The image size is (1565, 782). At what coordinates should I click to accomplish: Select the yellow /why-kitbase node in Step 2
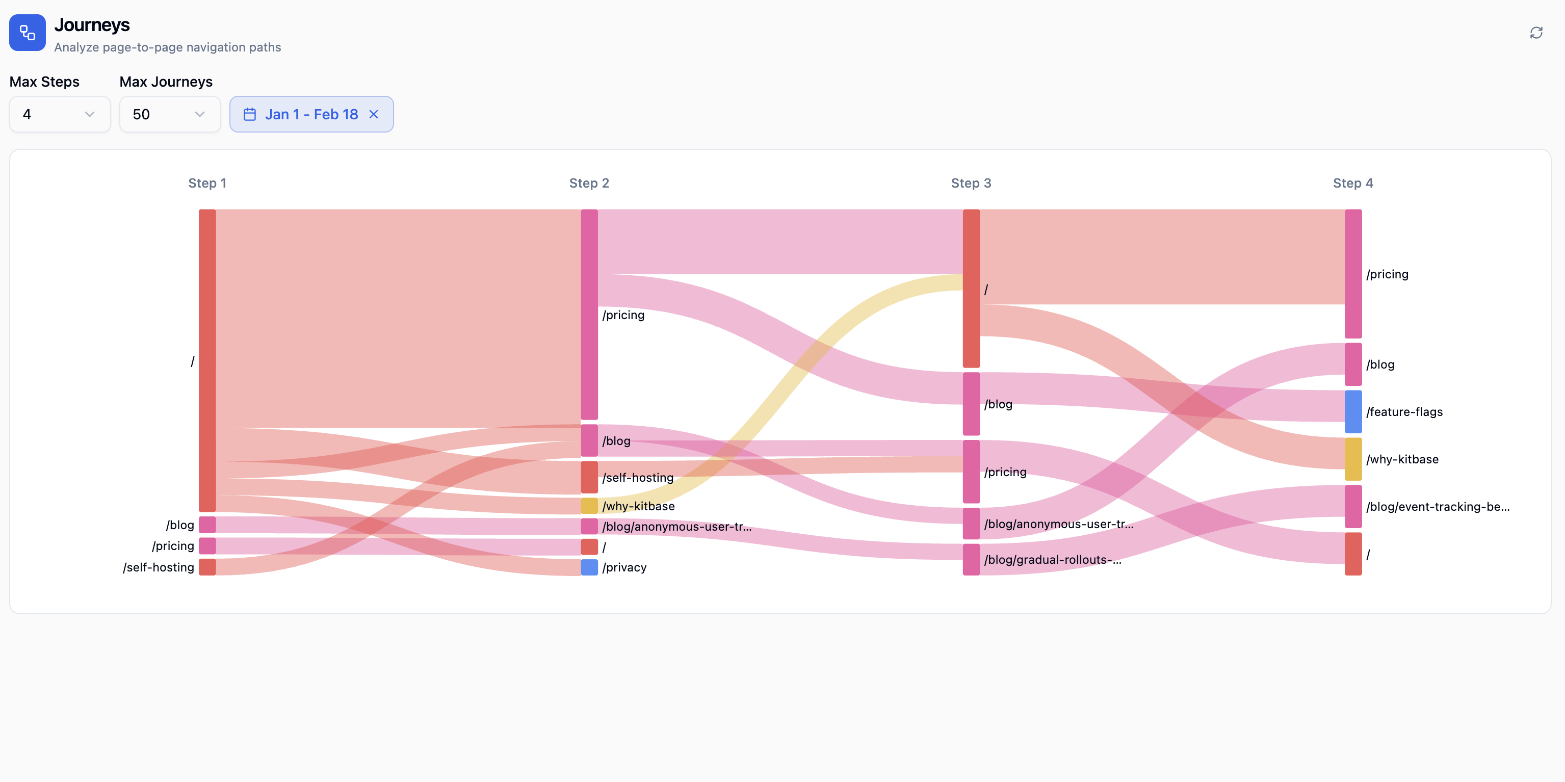589,506
